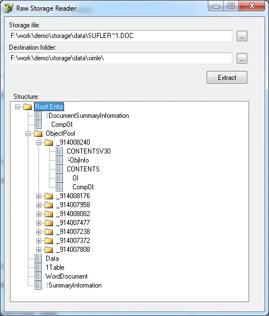Expand the _914008082 folder node
This screenshot has width=269, height=316.
click(38, 214)
